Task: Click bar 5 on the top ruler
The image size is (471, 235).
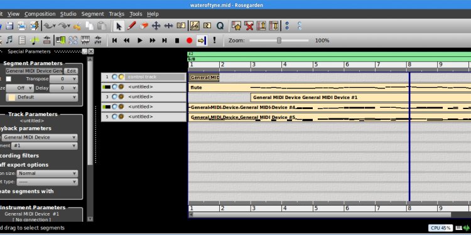Action: click(315, 65)
